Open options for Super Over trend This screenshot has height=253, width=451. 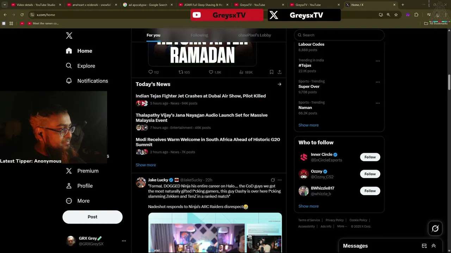(x=378, y=82)
